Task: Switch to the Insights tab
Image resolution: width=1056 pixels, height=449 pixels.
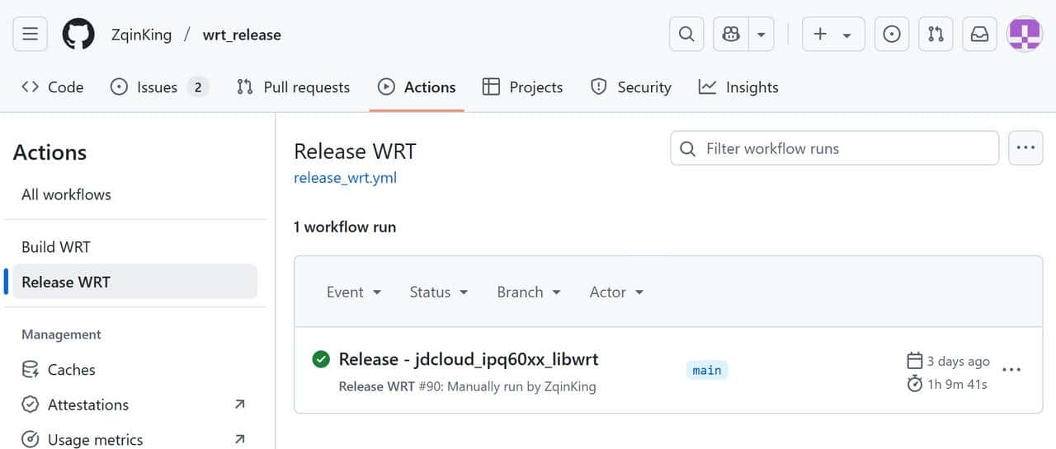Action: pyautogui.click(x=738, y=87)
